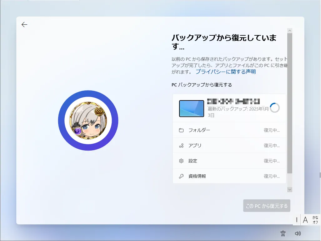Screen dimensions: 321x241
Task: Click the restore progress spinner
Action: point(275,108)
